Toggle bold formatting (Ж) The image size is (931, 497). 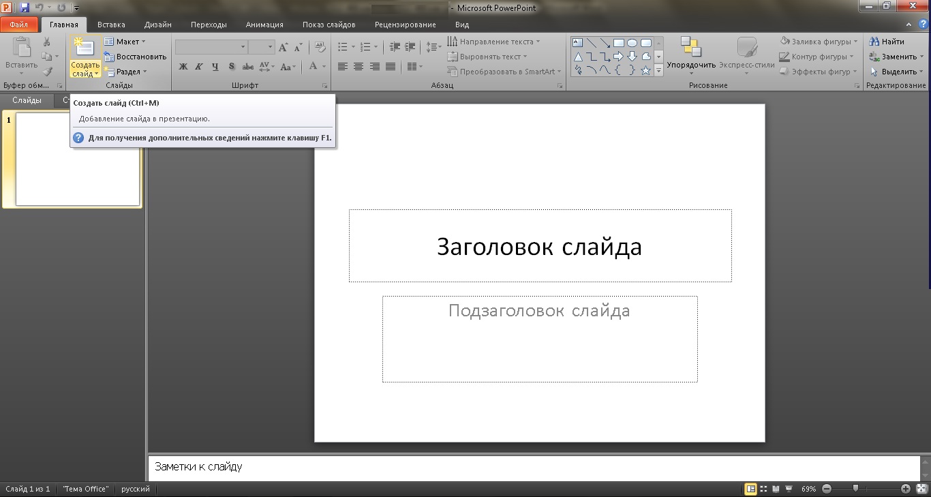pyautogui.click(x=183, y=67)
